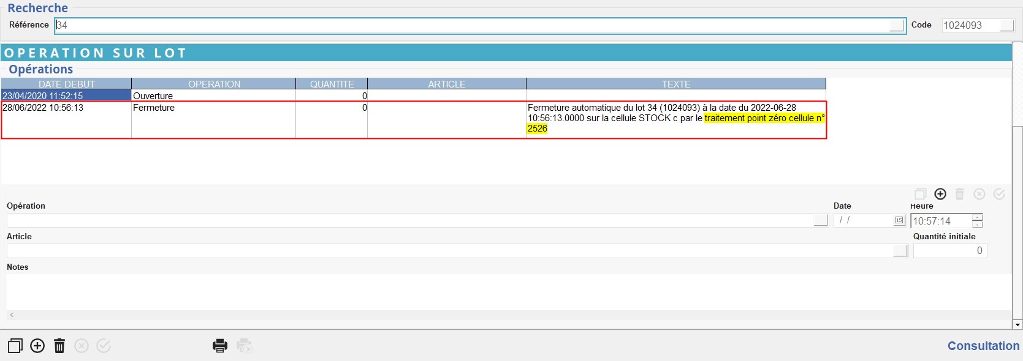Click the add (plus) icon in bottom toolbar

(37, 346)
